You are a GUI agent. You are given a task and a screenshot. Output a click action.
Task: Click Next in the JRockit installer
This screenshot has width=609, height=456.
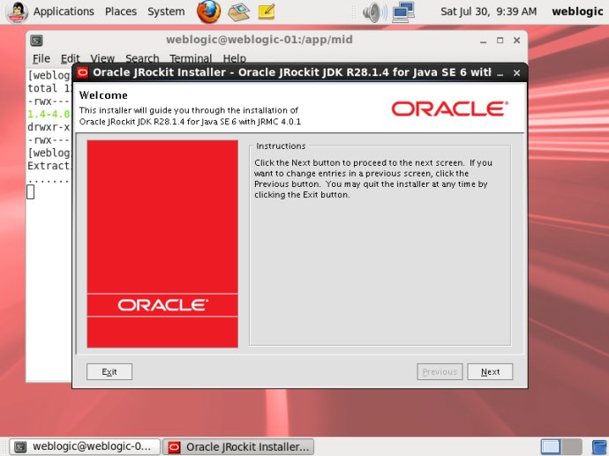click(x=490, y=372)
